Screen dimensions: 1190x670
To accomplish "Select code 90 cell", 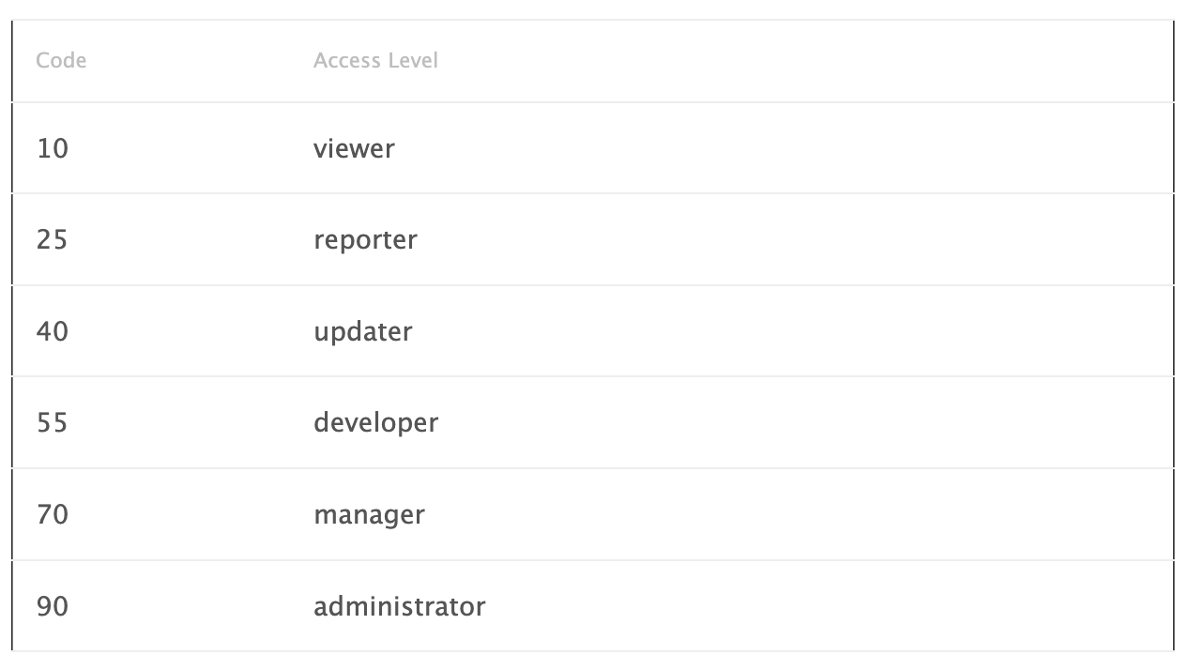I will coord(53,607).
